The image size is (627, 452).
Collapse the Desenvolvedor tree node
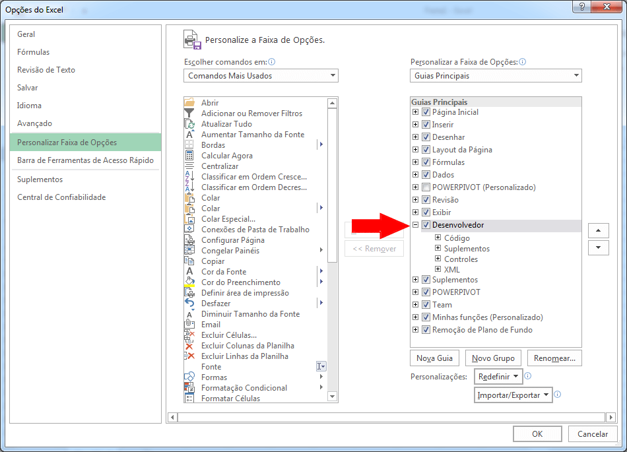pos(415,224)
